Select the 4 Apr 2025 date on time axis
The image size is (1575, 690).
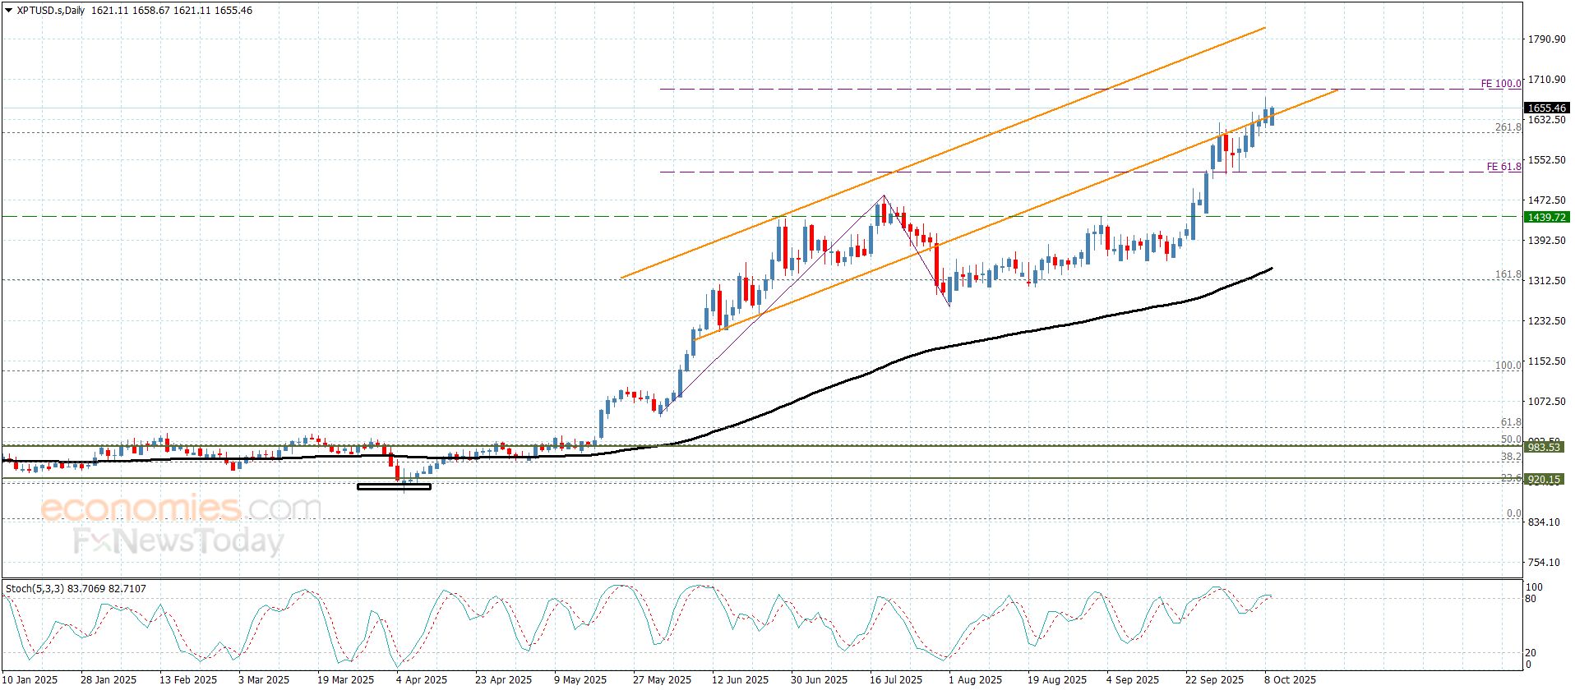pos(421,680)
